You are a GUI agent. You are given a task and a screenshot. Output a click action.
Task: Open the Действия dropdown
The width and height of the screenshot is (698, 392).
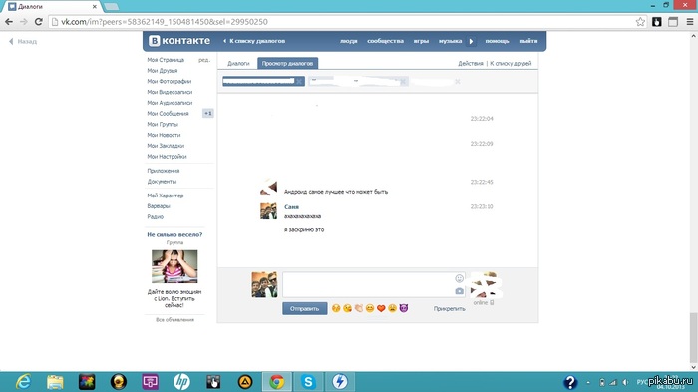coord(470,63)
